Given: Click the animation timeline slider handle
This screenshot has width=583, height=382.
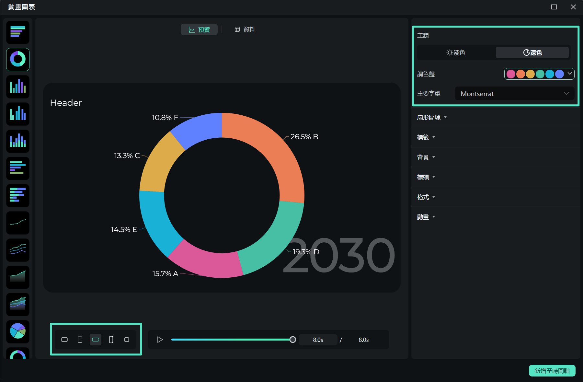Looking at the screenshot, I should click(x=293, y=340).
